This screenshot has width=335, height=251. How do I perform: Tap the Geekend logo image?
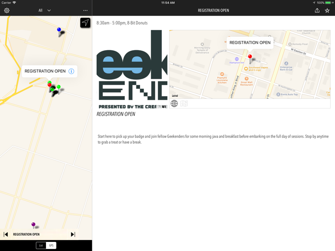pos(132,69)
